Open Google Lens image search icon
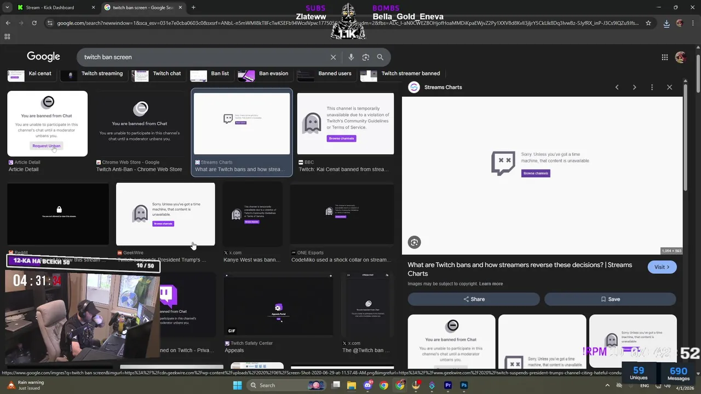The height and width of the screenshot is (394, 701). 366,57
